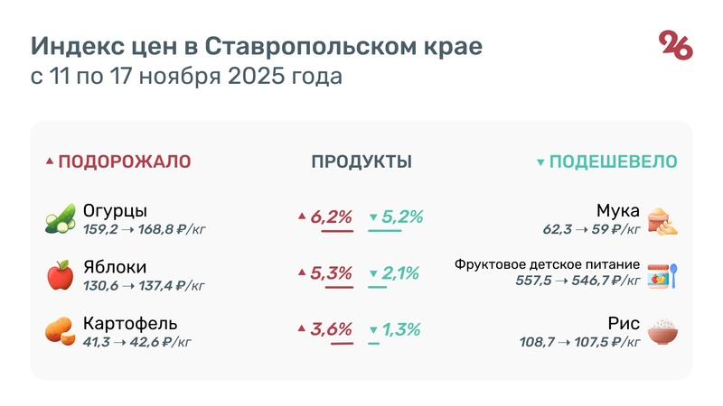The image size is (723, 406).
Task: Click Фруктовое детское питание label
Action: [548, 265]
